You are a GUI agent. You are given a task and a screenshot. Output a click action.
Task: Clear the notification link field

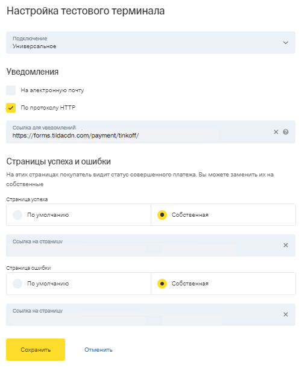coord(275,132)
